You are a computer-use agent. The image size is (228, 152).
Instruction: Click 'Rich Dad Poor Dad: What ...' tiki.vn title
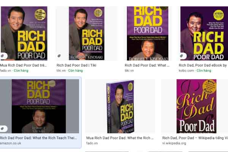pyautogui.click(x=147, y=65)
